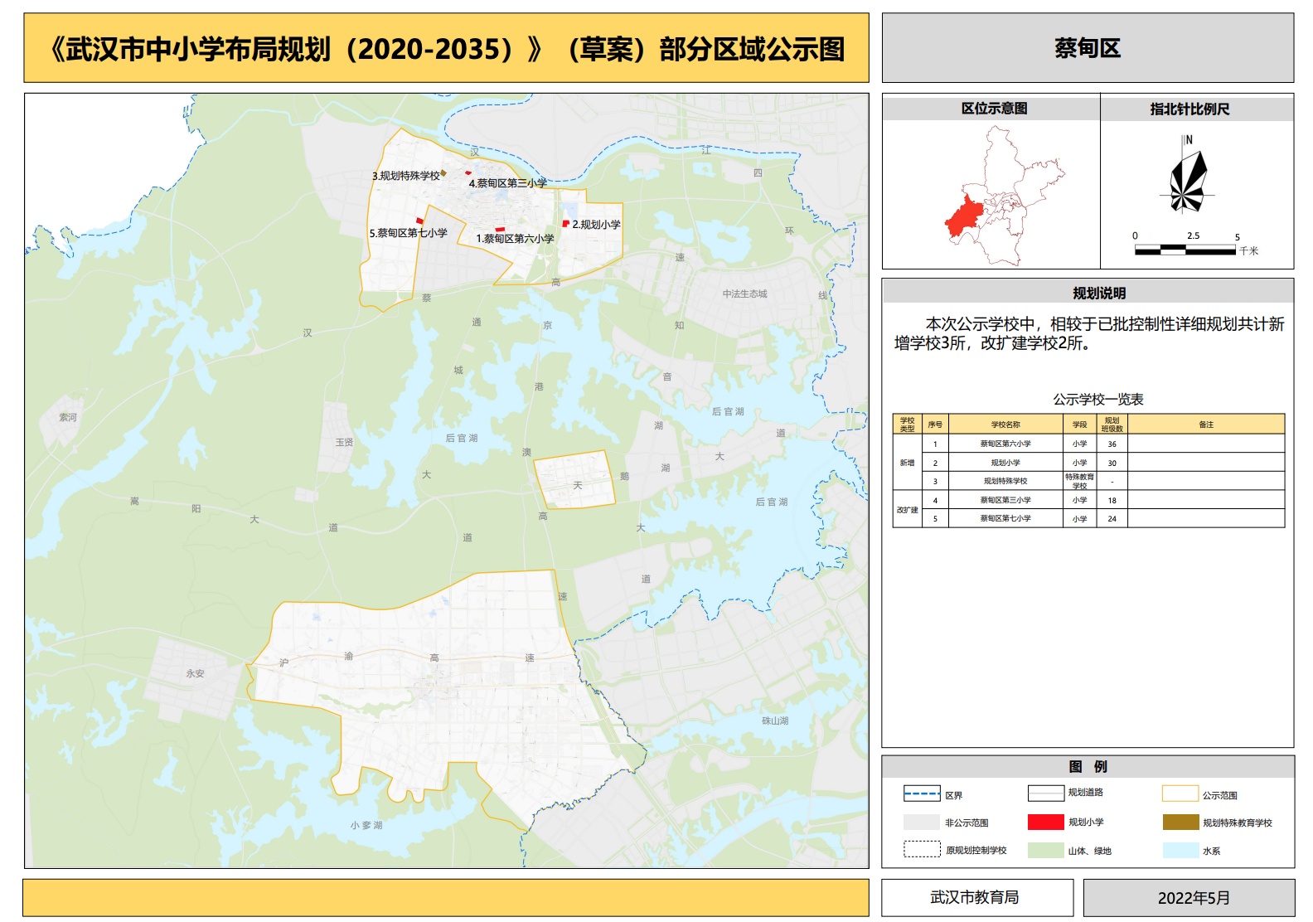Click the brown 规划特殊学校 map marker
Screen dimensions: 1313x922
(x=443, y=173)
